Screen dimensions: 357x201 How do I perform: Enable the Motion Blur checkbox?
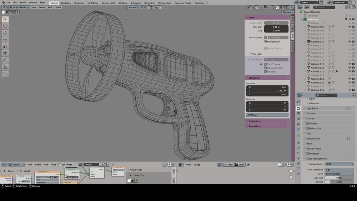click(307, 129)
